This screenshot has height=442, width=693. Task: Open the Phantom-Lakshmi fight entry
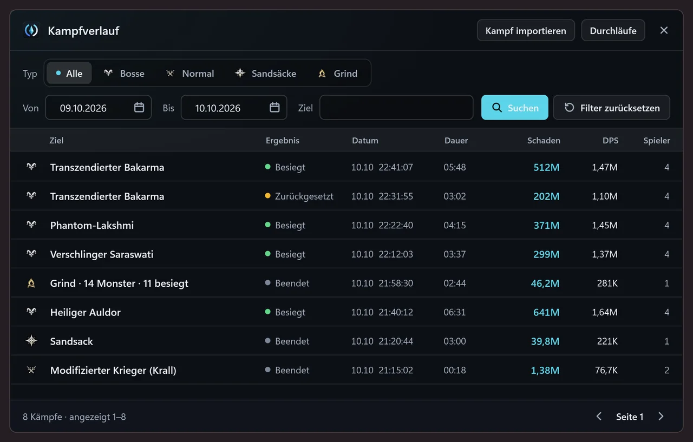click(346, 225)
